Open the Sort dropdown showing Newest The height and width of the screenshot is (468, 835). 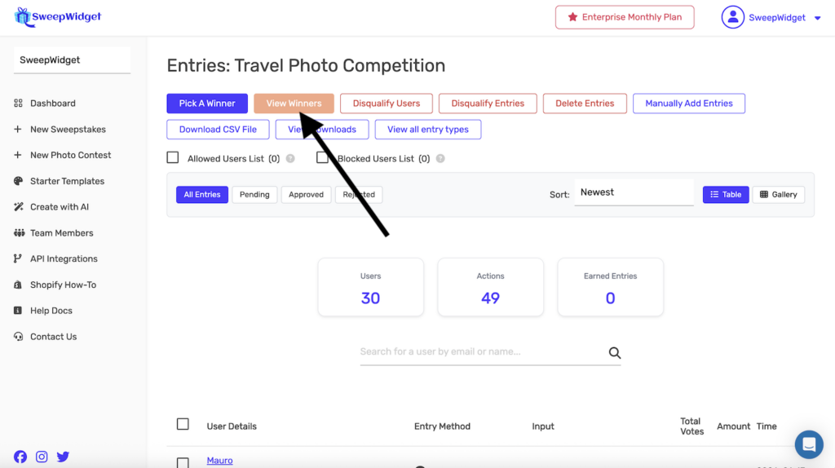[634, 193]
